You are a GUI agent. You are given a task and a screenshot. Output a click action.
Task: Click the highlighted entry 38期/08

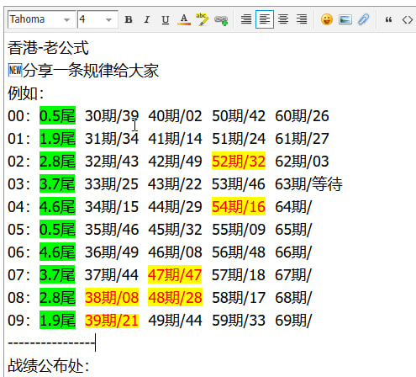pos(112,297)
